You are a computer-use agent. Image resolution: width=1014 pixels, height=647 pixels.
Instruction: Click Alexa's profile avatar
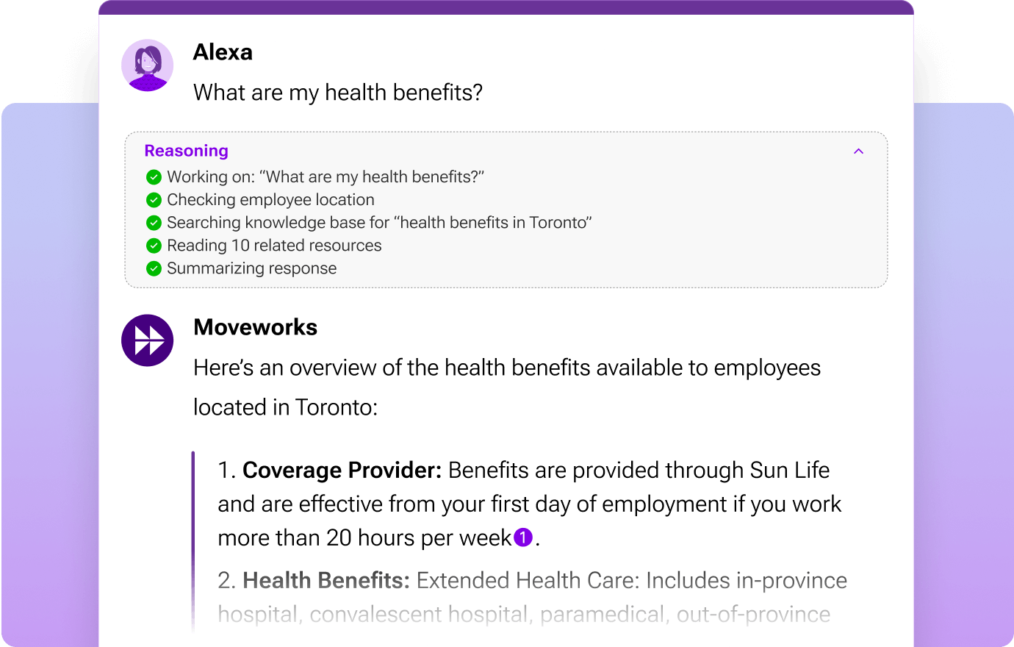pyautogui.click(x=148, y=65)
